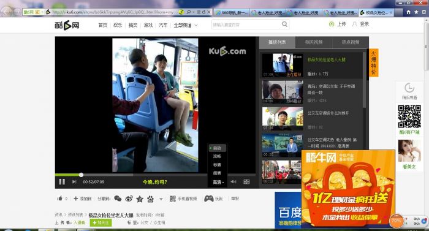The image size is (429, 231).
Task: Click the playlist panel scrollbar
Action: (x=365, y=80)
